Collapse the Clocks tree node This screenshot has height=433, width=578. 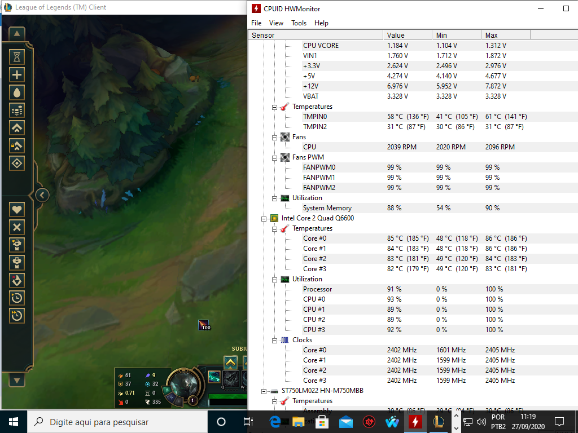pos(275,341)
